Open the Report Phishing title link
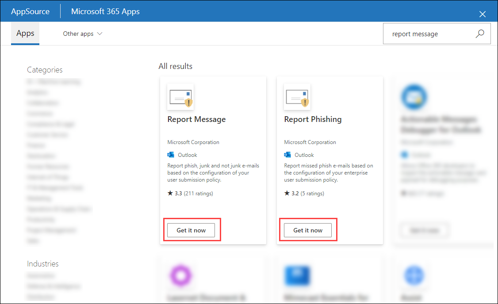Screen dimensions: 498x304 313,119
